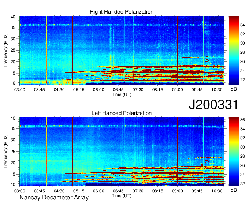Click the 'dB' label under bottom colorbar

(234, 190)
